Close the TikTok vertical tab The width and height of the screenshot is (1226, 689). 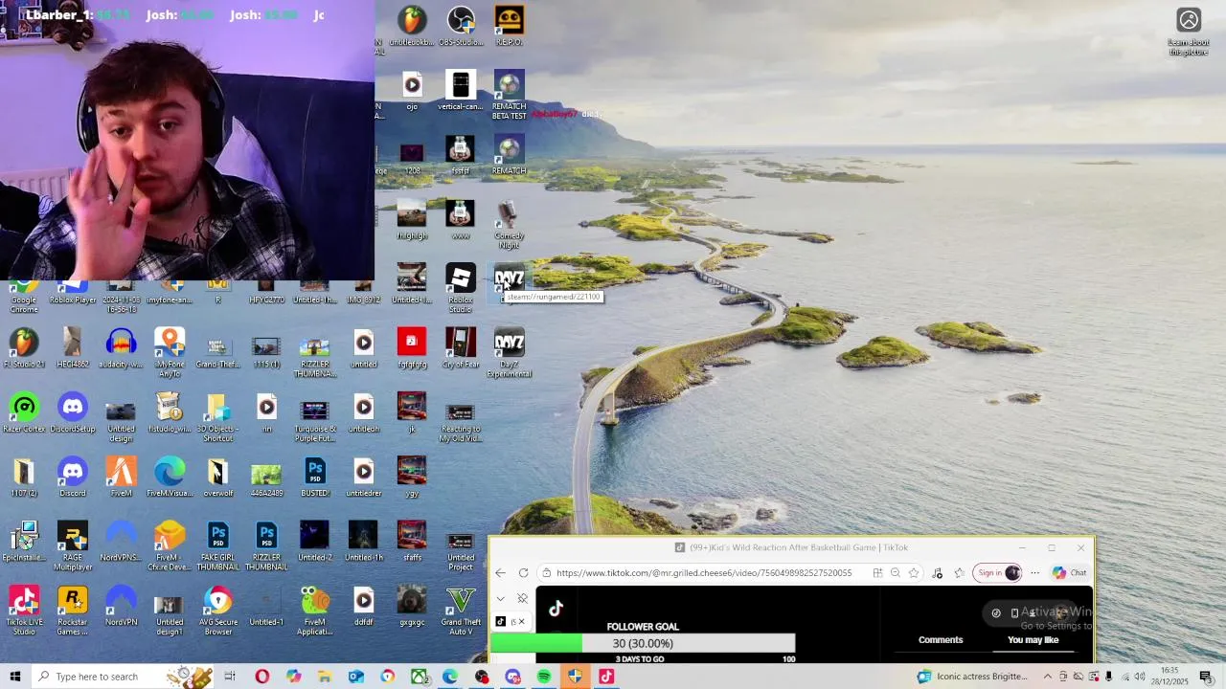(x=521, y=622)
